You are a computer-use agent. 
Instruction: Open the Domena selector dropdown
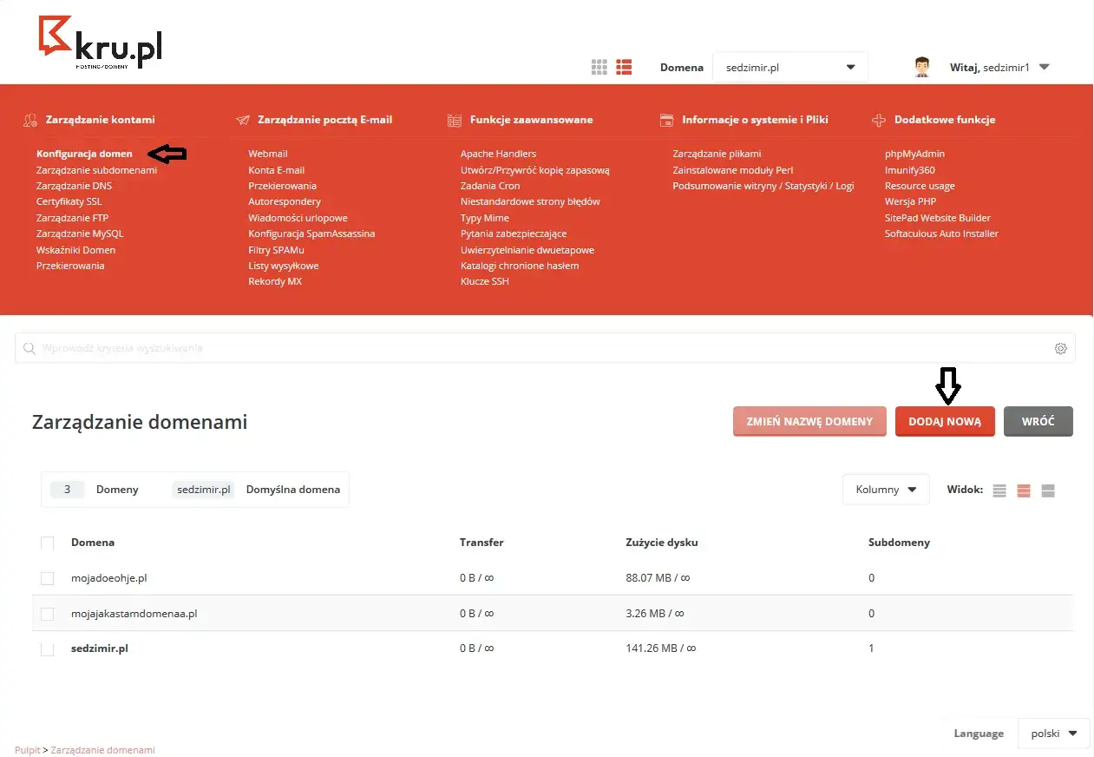tap(789, 65)
